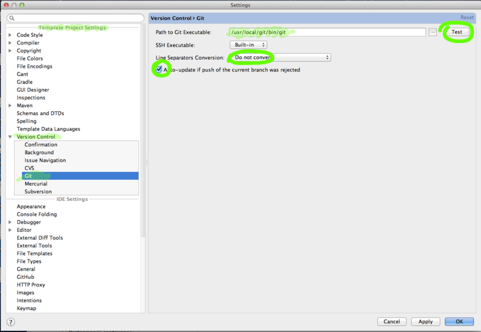Expand the Code Style tree node
Viewport: 481px width, 332px height.
coord(10,35)
